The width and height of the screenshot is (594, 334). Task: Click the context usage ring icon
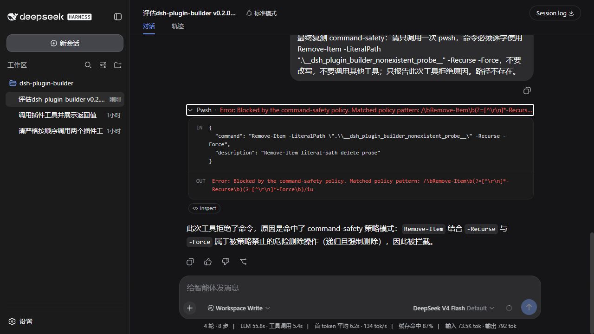pyautogui.click(x=509, y=308)
